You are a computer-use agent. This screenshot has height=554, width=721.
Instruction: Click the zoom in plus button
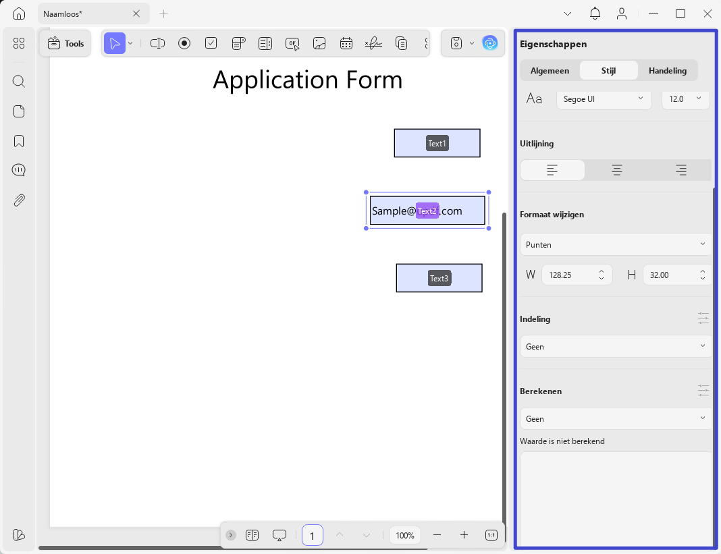(464, 535)
